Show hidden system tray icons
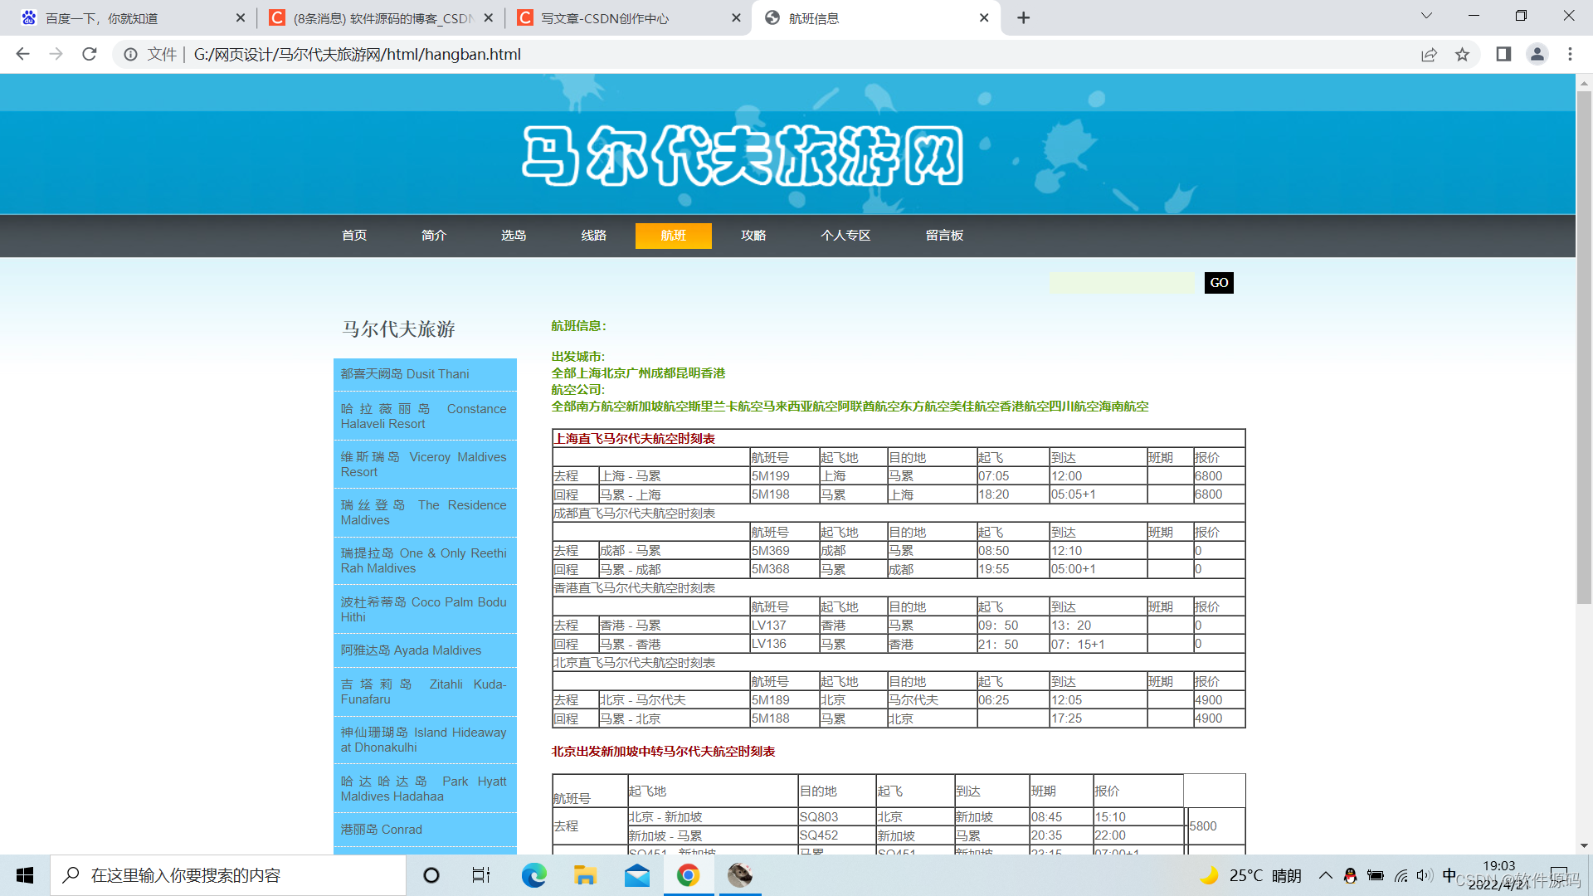This screenshot has width=1593, height=896. point(1325,875)
